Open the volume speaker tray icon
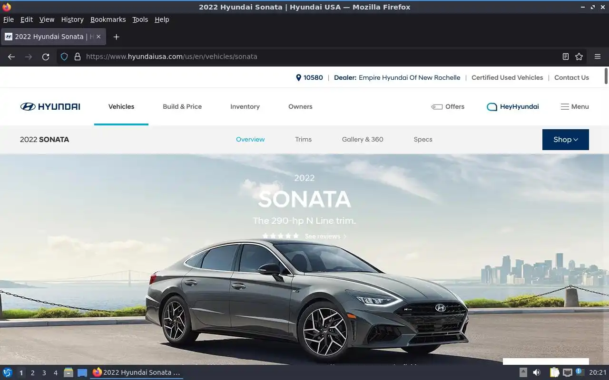The width and height of the screenshot is (609, 380). click(537, 372)
